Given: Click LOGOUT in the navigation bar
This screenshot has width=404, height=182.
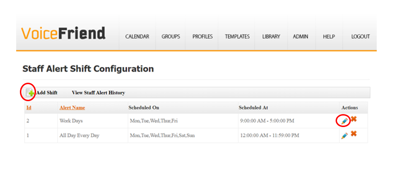Looking at the screenshot, I should [x=361, y=36].
